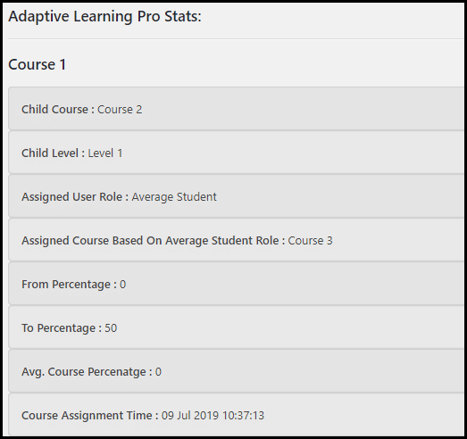467x439 pixels.
Task: Click the To Percentage row
Action: click(x=236, y=327)
